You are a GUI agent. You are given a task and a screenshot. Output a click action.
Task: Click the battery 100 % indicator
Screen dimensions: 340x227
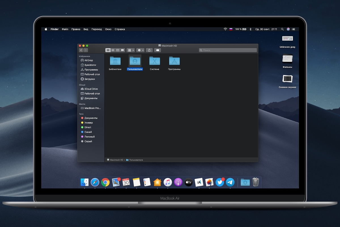(x=241, y=29)
